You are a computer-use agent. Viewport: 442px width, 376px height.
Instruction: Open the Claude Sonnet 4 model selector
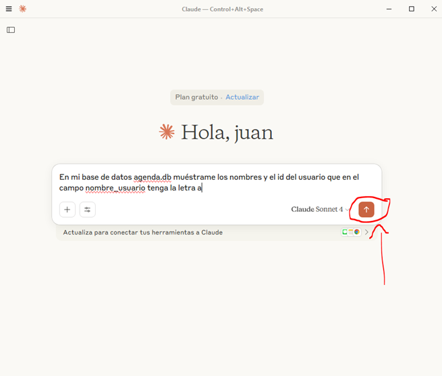pyautogui.click(x=317, y=210)
